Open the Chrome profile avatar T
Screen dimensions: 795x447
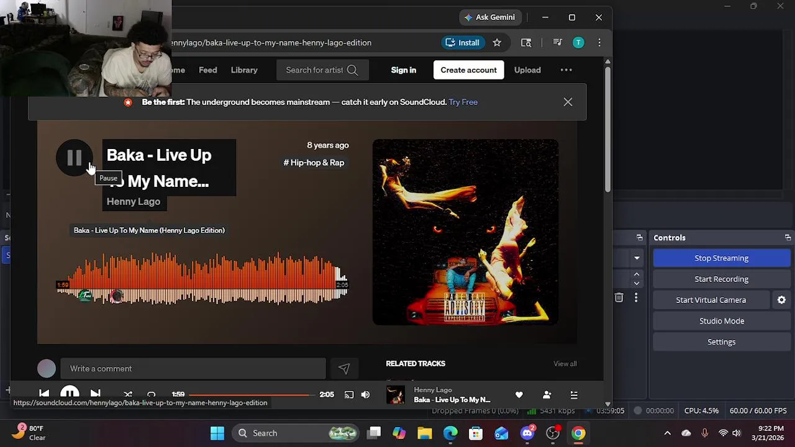[578, 43]
